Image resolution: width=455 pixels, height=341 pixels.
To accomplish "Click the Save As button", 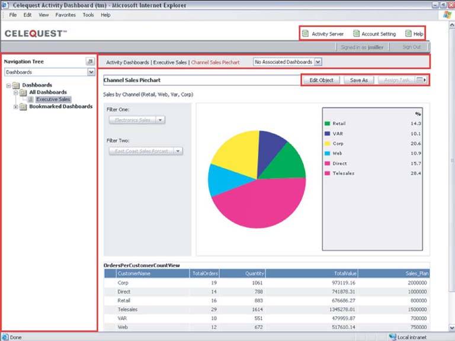I will coord(358,80).
